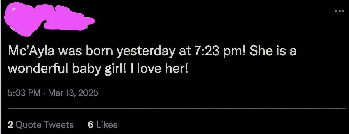Click the bold number 2 count
Image resolution: width=349 pixels, height=134 pixels.
point(10,125)
